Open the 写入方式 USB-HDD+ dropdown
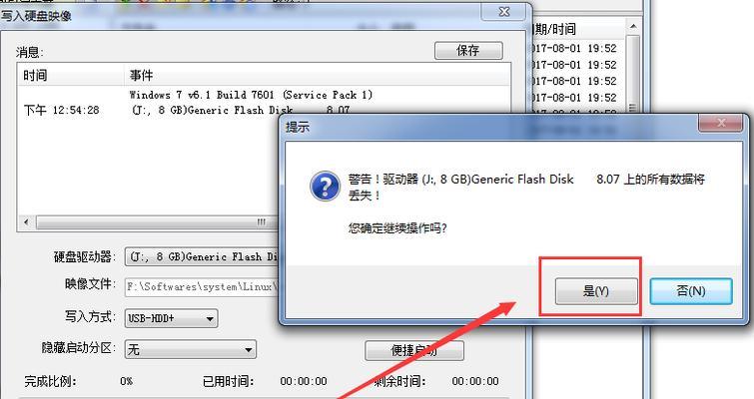Screen dimensions: 754x399 click(x=171, y=318)
